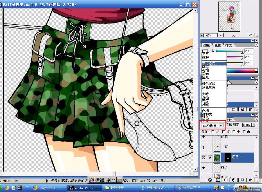Zoom out with the small mountains navigator icon
This screenshot has width=262, height=192.
pos(221,36)
